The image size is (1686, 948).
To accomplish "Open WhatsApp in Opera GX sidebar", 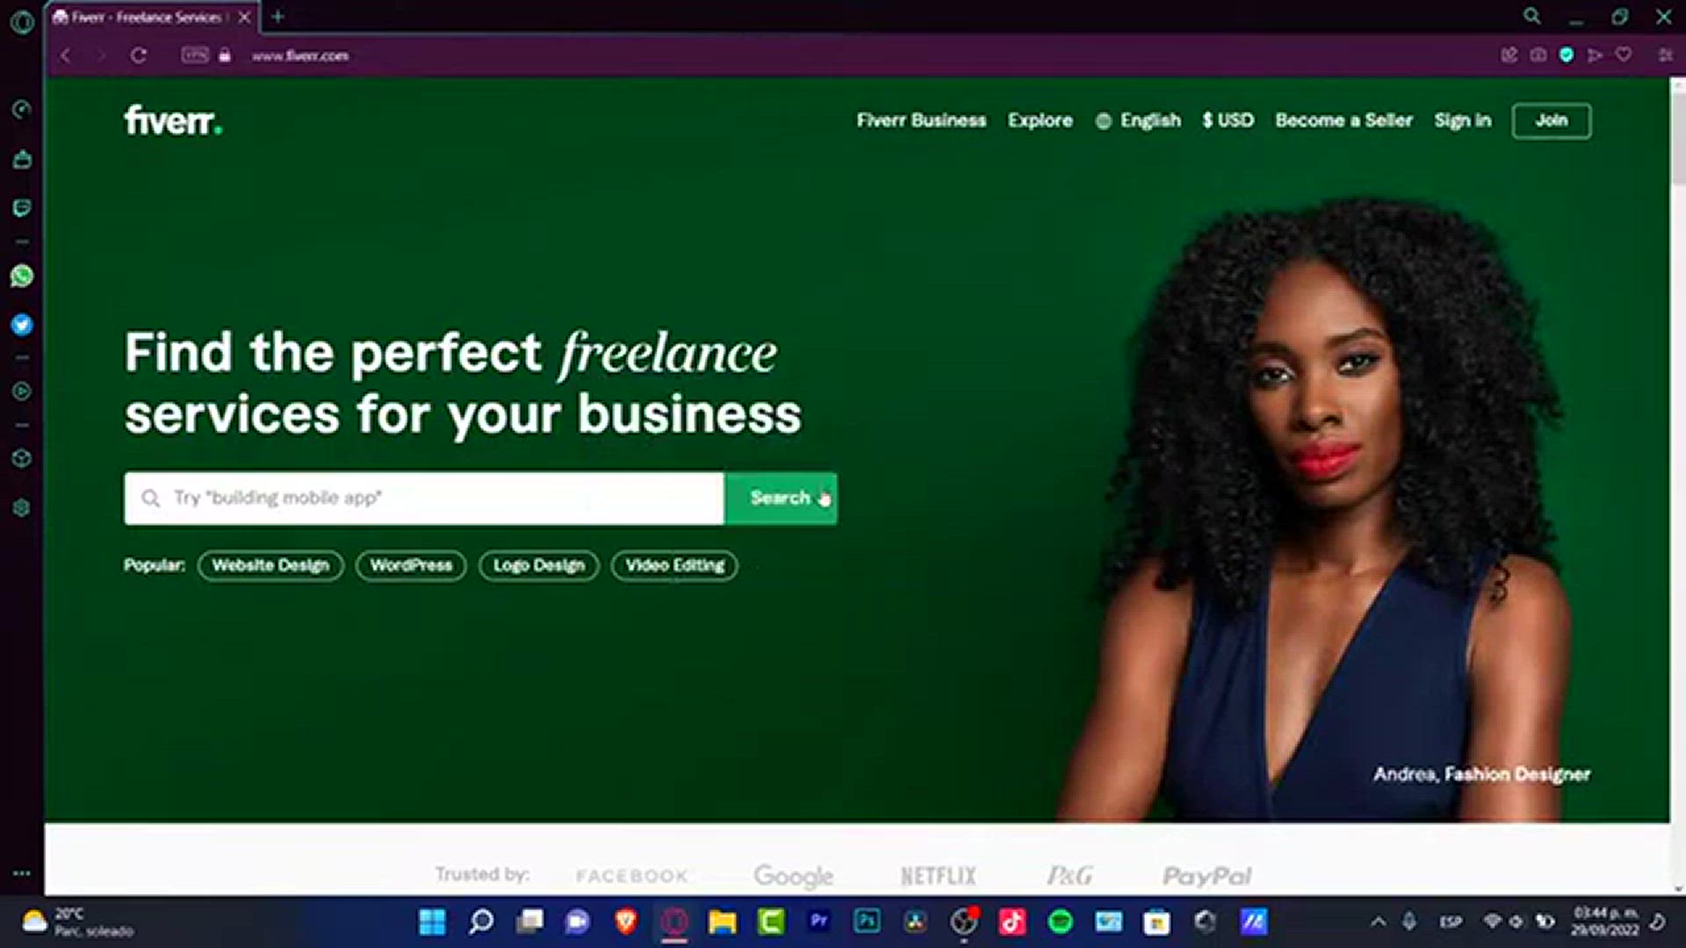I will [22, 276].
